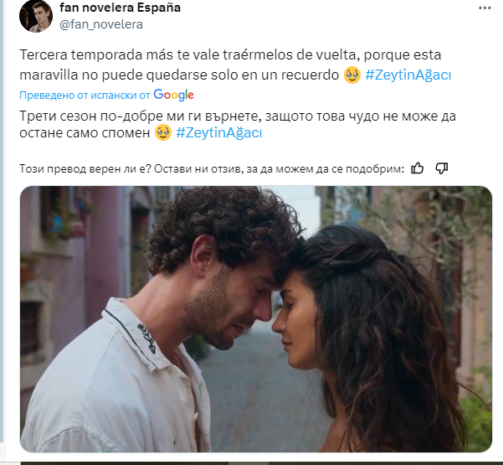Open #ZeytinAğacı hashtag in the Bulgarian translation
This screenshot has height=465, width=503.
click(x=218, y=132)
